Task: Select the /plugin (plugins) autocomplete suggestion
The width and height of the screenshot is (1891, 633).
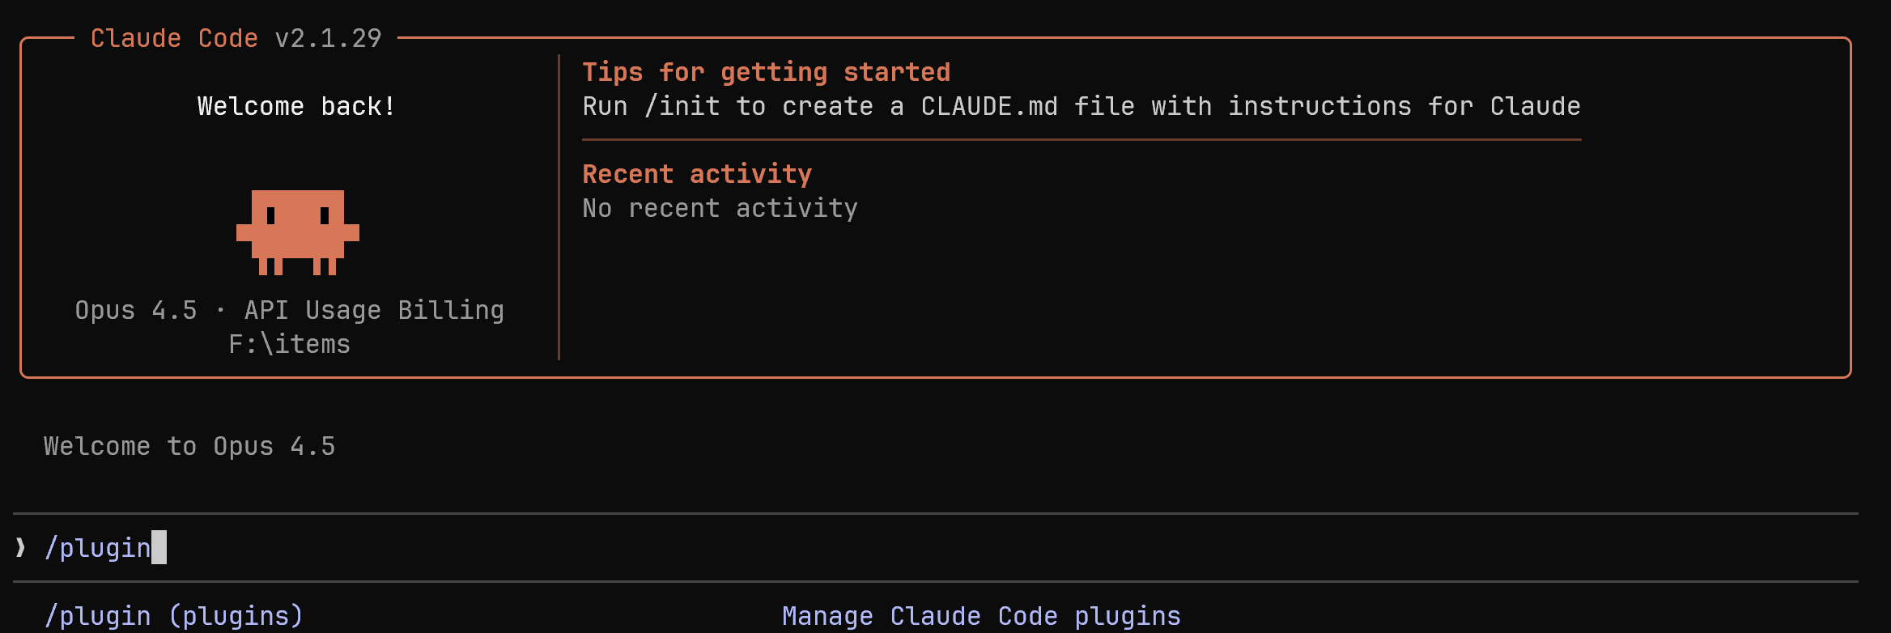Action: pyautogui.click(x=174, y=616)
